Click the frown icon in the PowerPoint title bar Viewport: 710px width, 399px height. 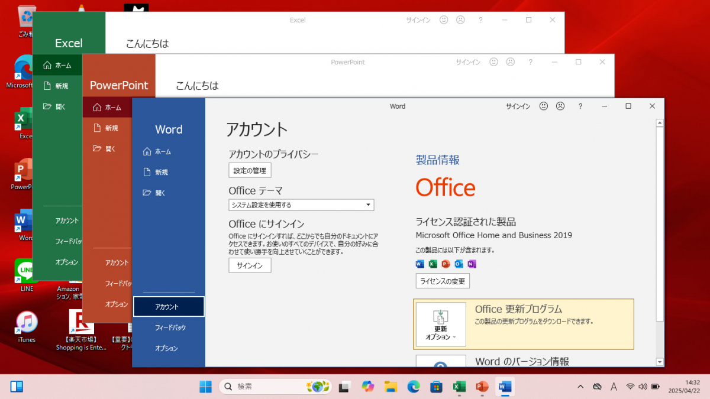510,62
